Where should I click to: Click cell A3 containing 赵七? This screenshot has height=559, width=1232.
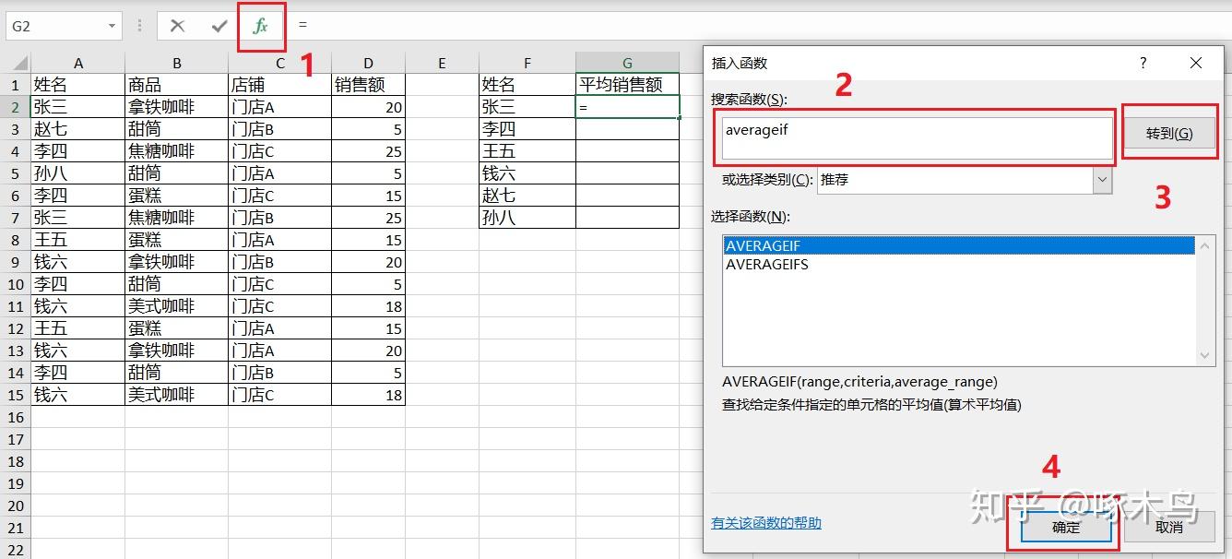point(78,129)
